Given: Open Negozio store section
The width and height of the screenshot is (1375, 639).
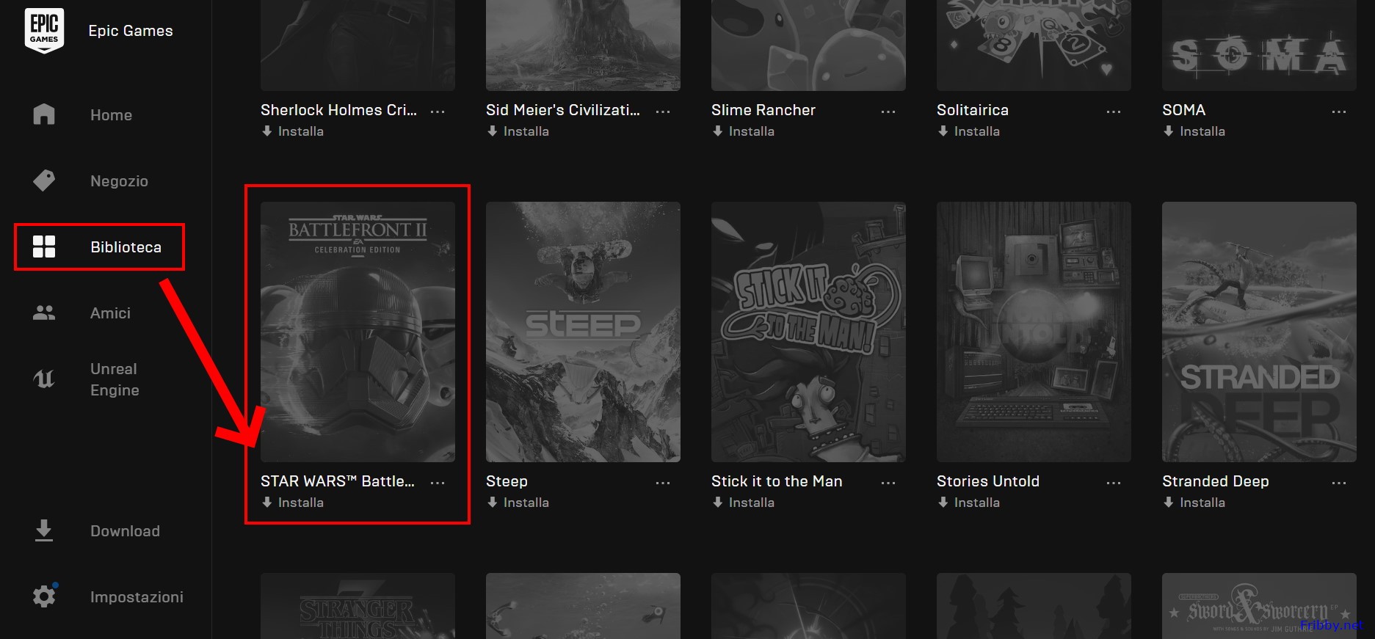Looking at the screenshot, I should tap(119, 181).
